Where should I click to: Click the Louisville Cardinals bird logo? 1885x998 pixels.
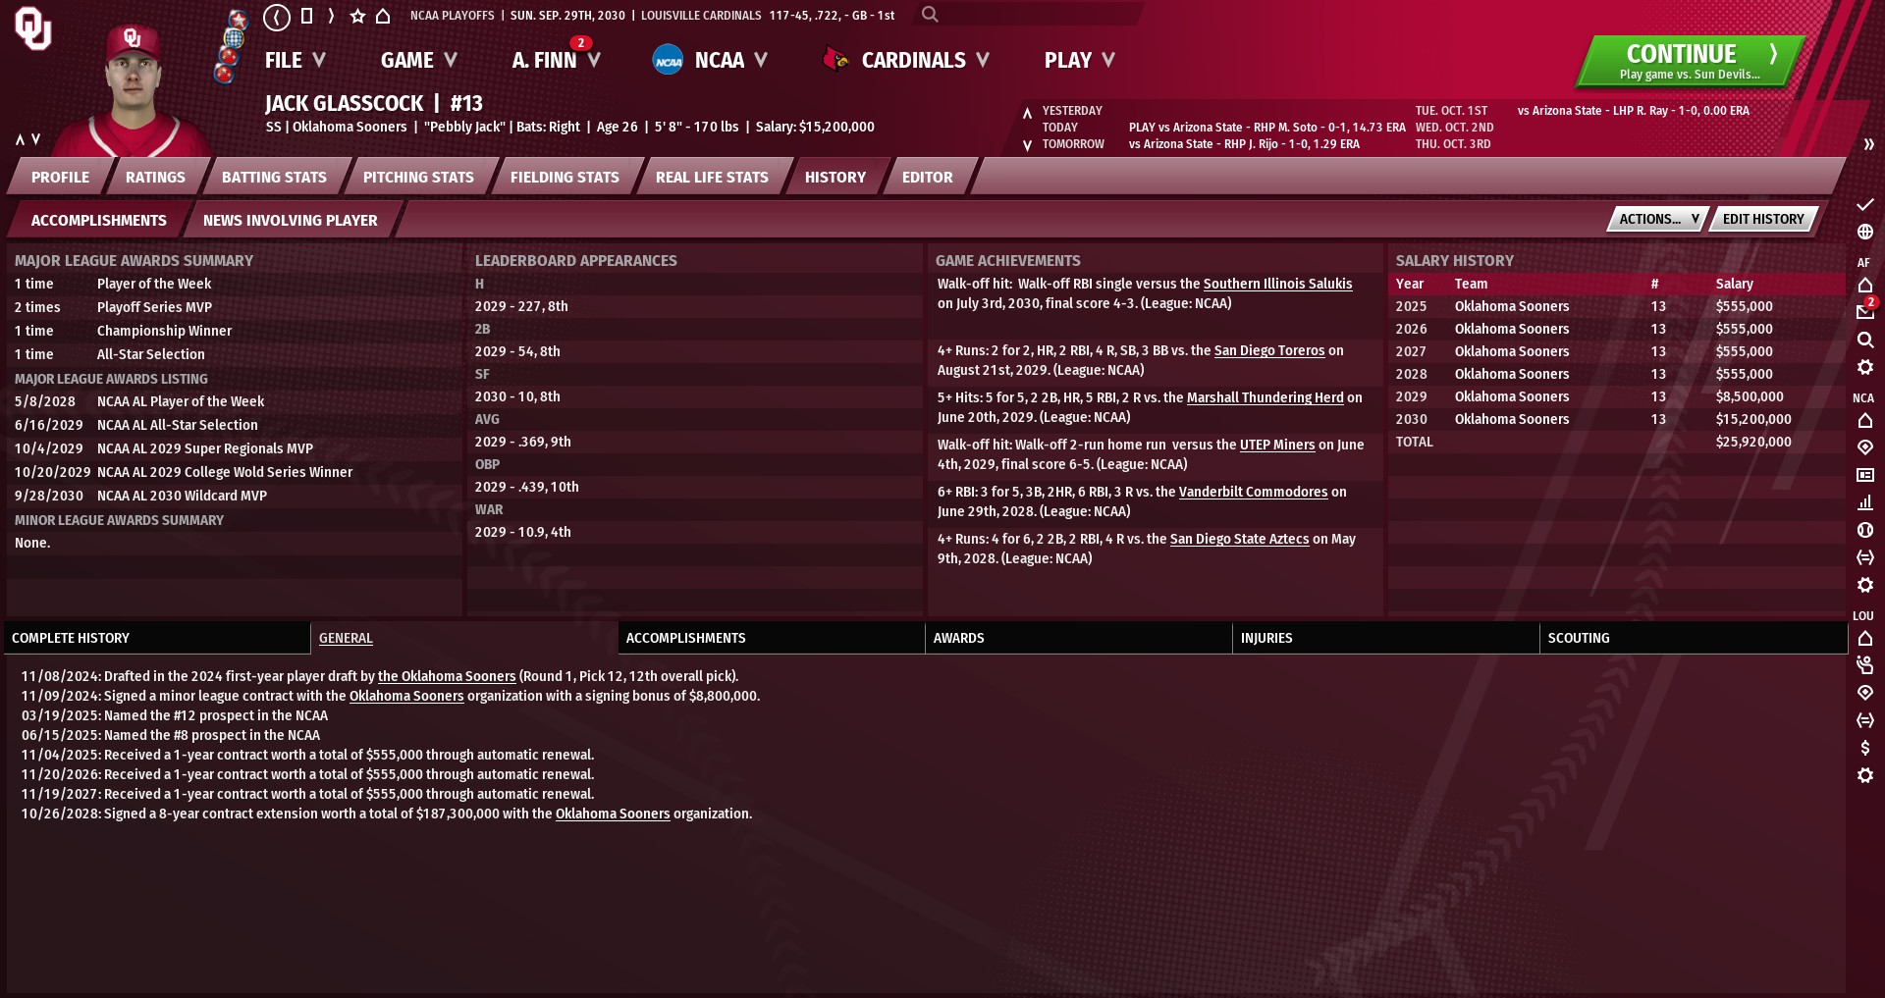coord(835,61)
